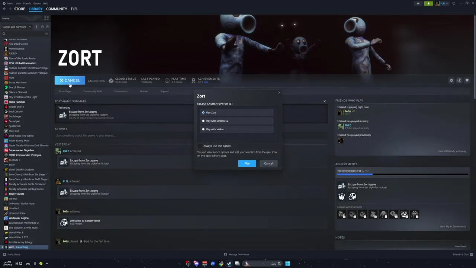Open Chrome from the taskbar
476x268 pixels.
(x=221, y=264)
